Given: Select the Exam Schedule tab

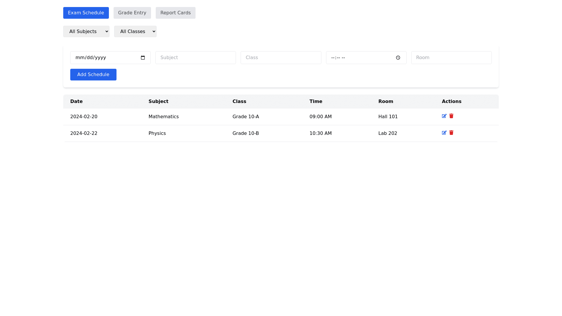Looking at the screenshot, I should pyautogui.click(x=86, y=13).
